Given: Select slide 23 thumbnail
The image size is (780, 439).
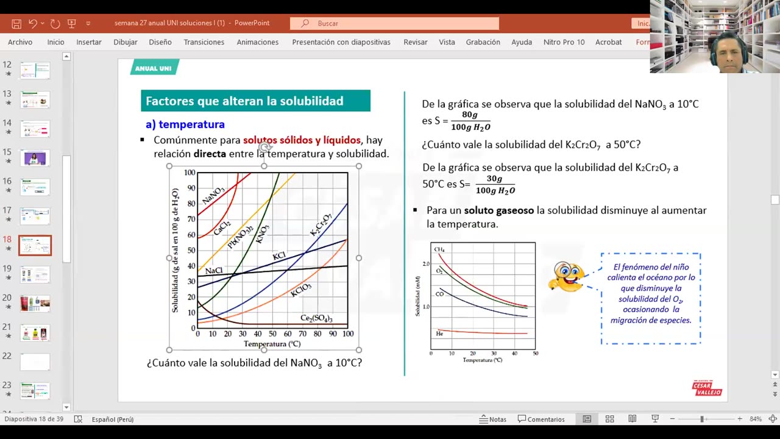Looking at the screenshot, I should [35, 391].
